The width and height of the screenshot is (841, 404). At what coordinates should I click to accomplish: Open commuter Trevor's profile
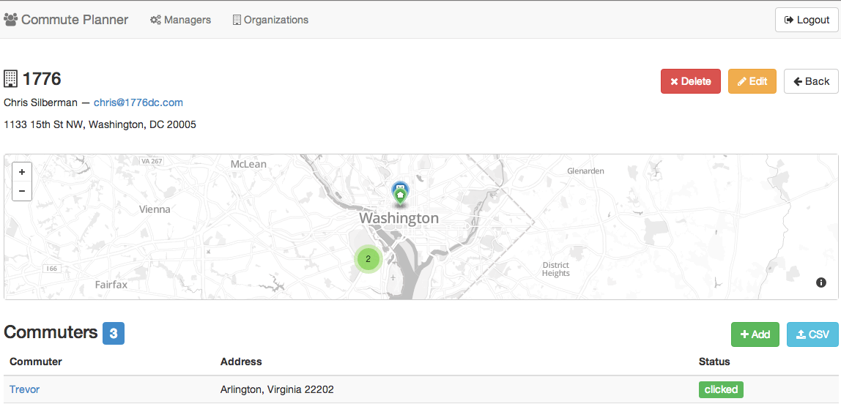pyautogui.click(x=25, y=389)
